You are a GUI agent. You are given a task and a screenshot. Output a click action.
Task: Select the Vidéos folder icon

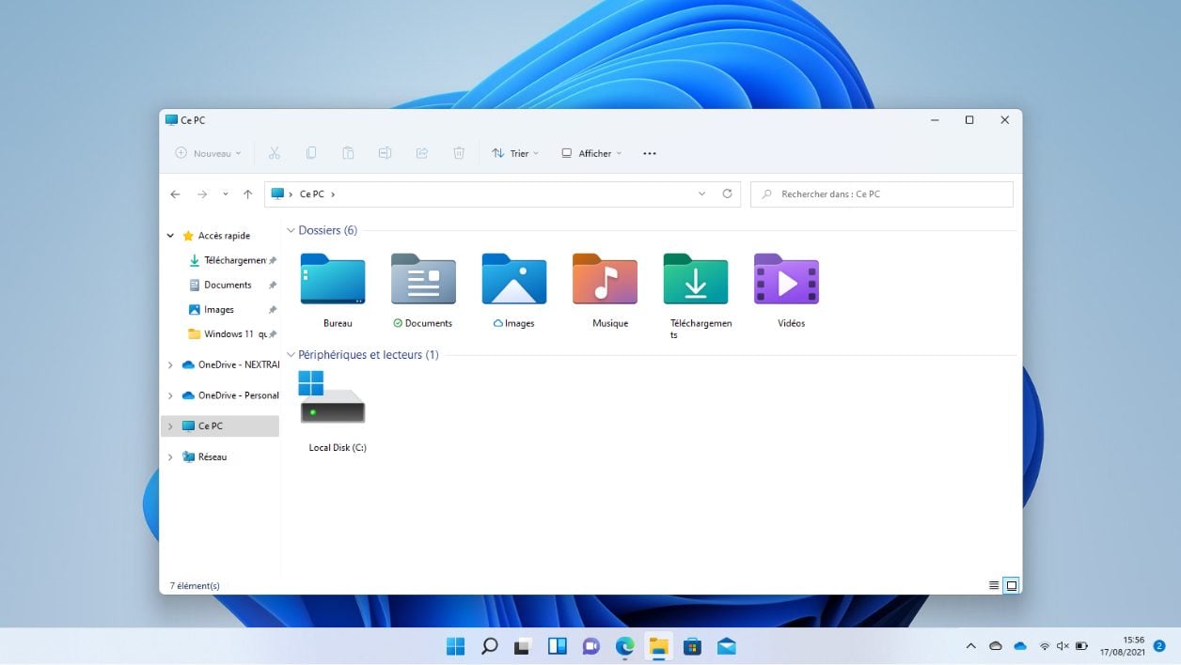pos(787,279)
